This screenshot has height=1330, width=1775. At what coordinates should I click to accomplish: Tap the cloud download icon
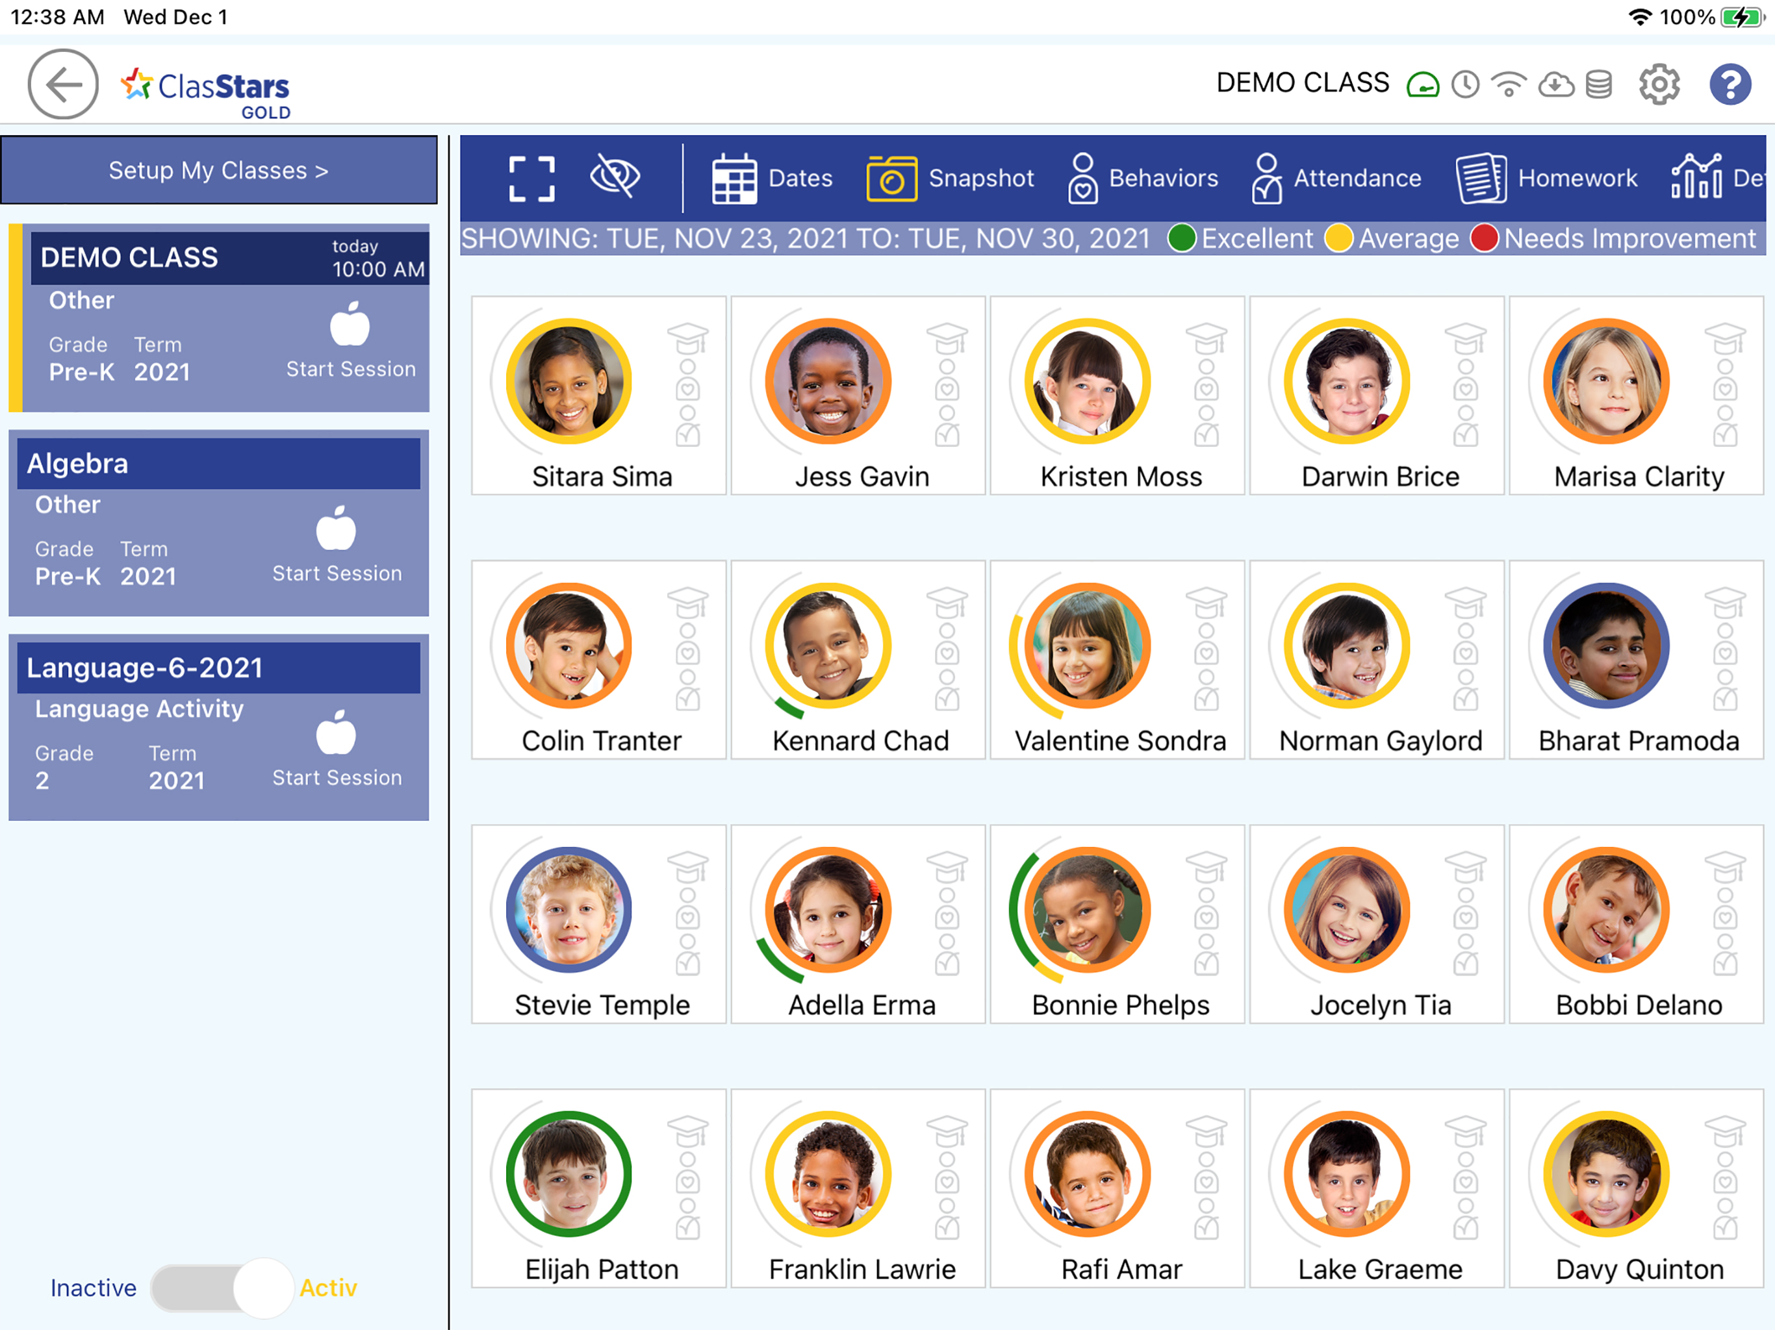pyautogui.click(x=1555, y=84)
